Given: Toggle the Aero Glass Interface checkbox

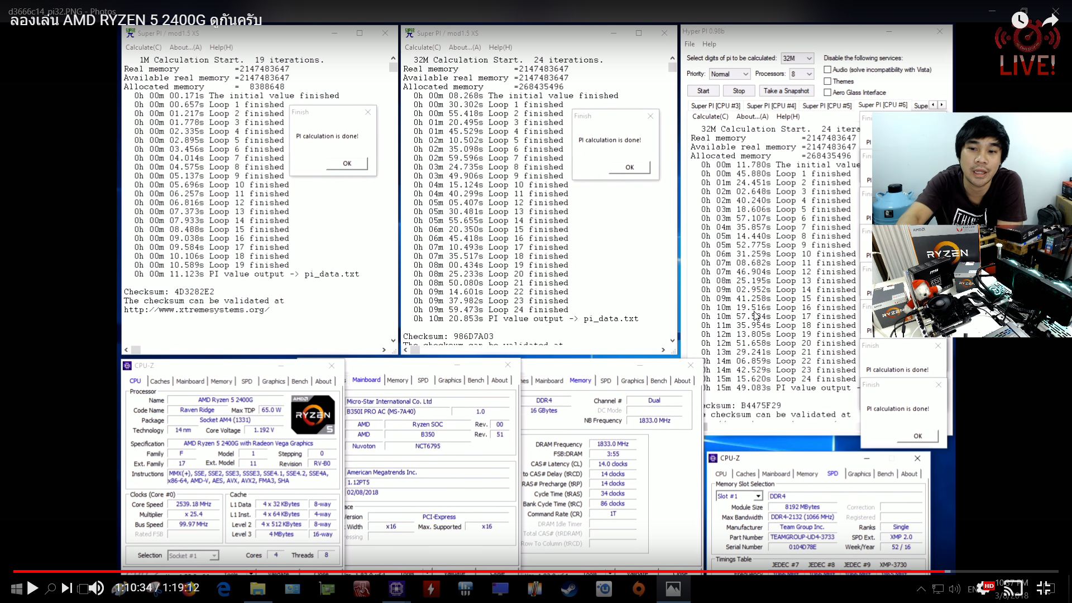Looking at the screenshot, I should (827, 93).
